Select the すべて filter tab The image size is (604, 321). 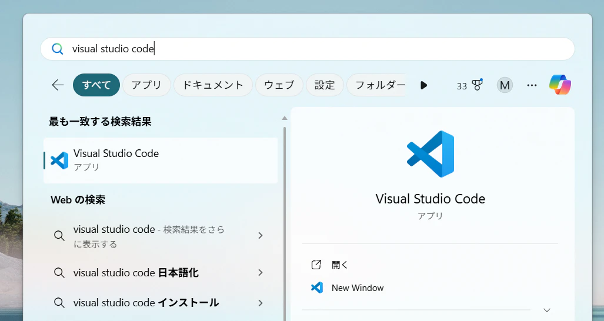pyautogui.click(x=96, y=85)
